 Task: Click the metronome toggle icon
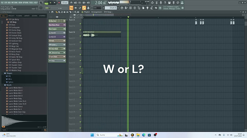point(71,3)
